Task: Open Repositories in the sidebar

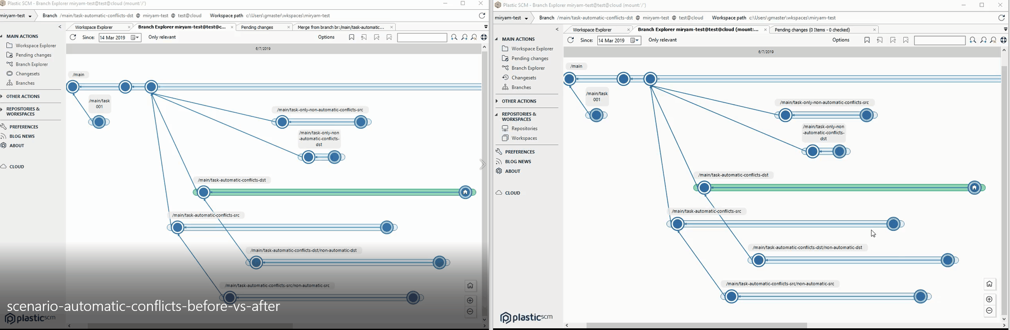Action: pos(524,128)
